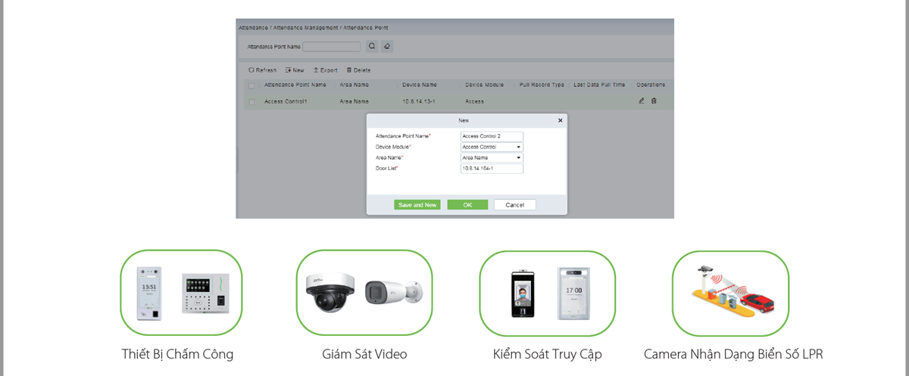Open the Device Module dropdown
Image resolution: width=909 pixels, height=376 pixels.
pyautogui.click(x=492, y=147)
